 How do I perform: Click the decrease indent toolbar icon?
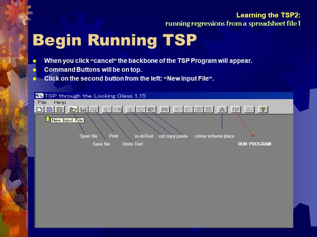click(189, 109)
